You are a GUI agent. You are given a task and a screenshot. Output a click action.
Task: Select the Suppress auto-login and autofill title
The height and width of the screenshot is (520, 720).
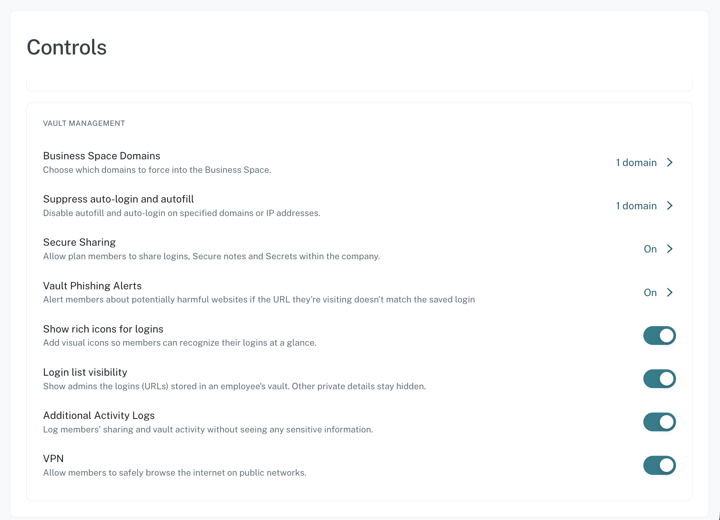pos(118,199)
